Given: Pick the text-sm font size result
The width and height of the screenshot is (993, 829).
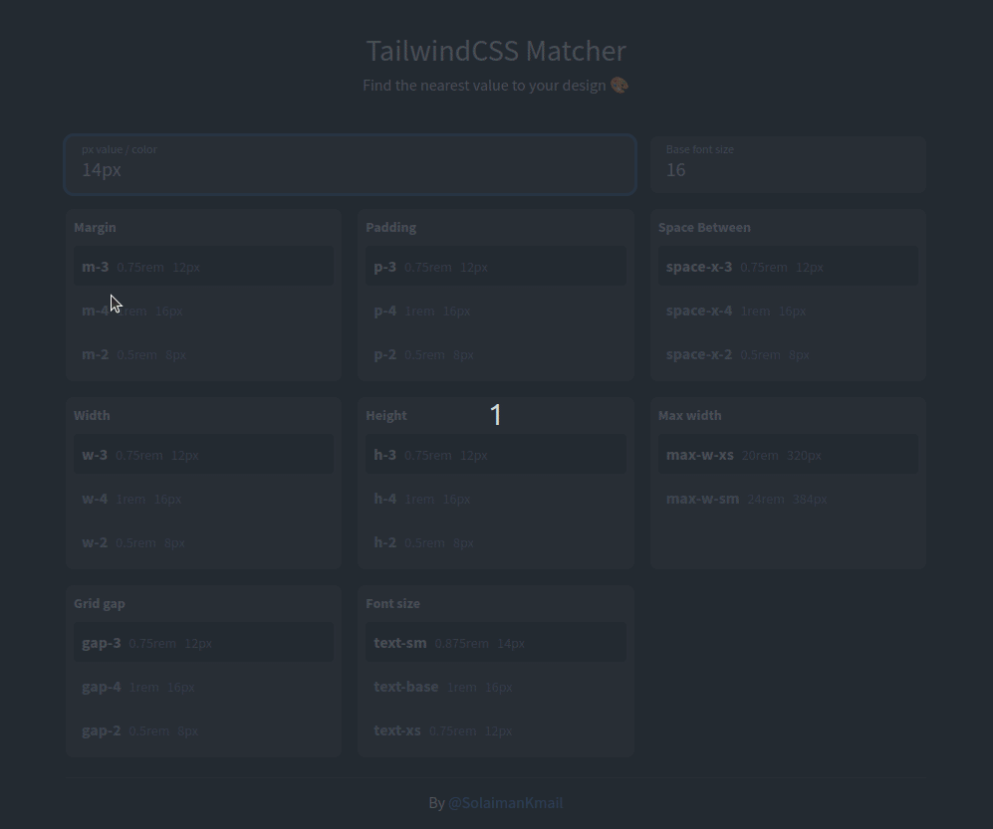Looking at the screenshot, I should pos(495,643).
